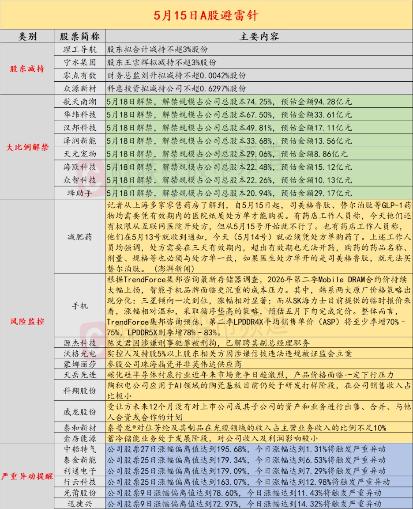Select the 股票简称 column header
413x509 pixels.
[x=80, y=36]
